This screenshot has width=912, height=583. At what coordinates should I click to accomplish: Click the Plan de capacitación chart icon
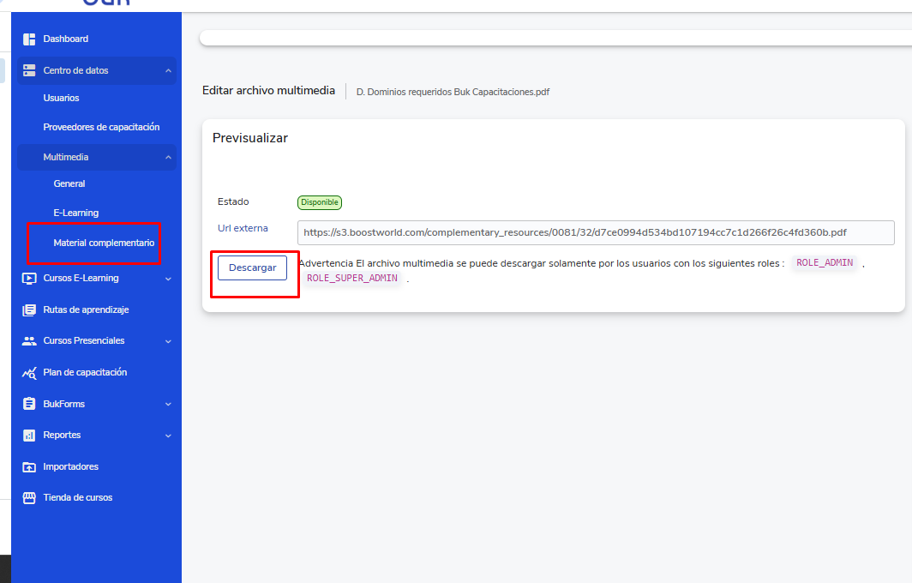pos(29,373)
